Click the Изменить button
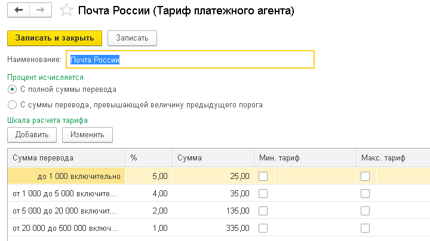 (87, 135)
